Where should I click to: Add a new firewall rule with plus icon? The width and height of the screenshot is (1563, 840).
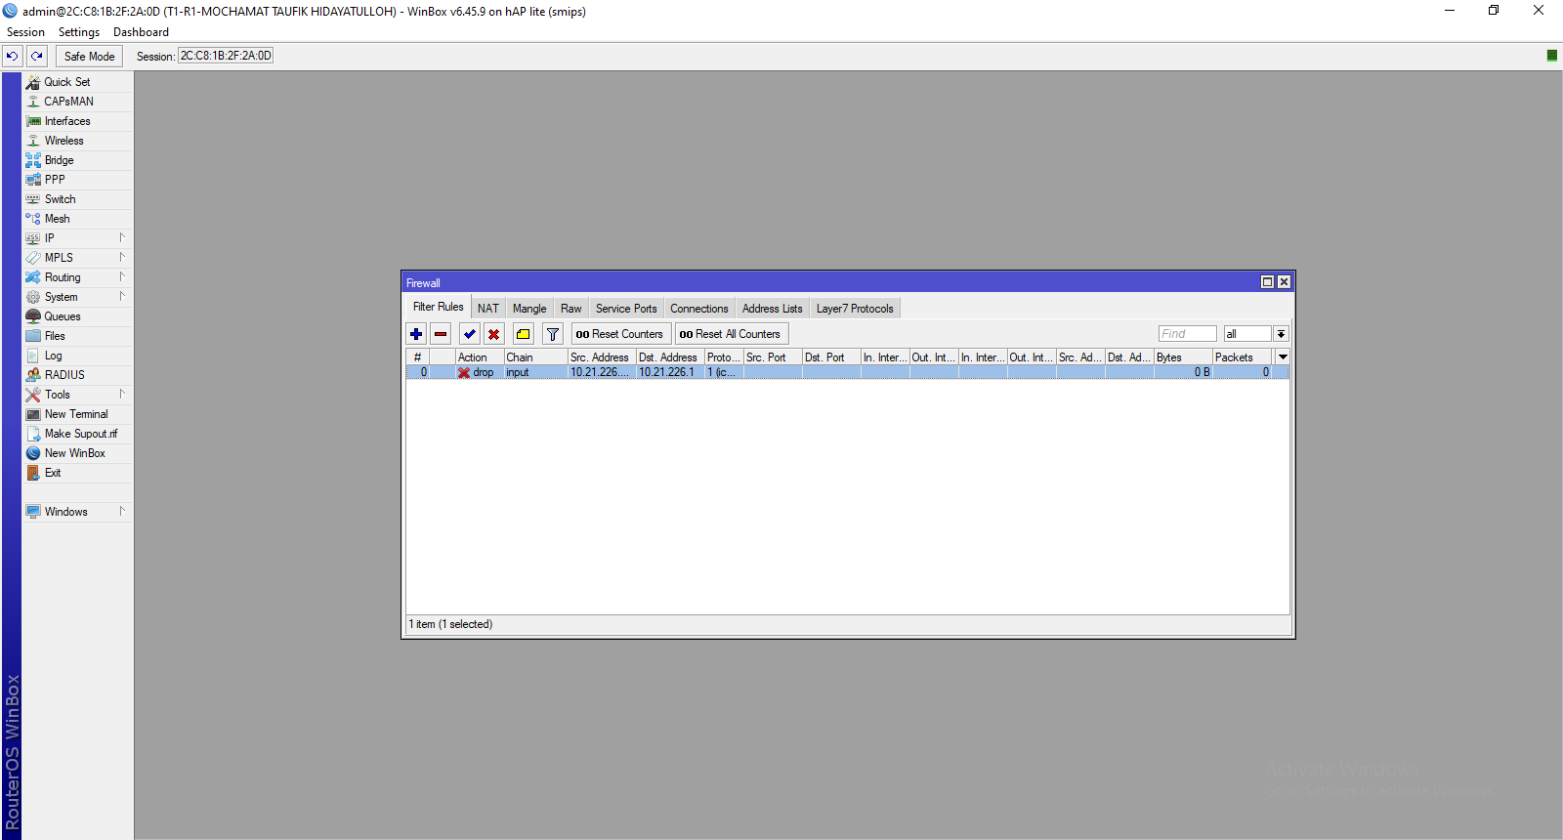[x=416, y=334]
